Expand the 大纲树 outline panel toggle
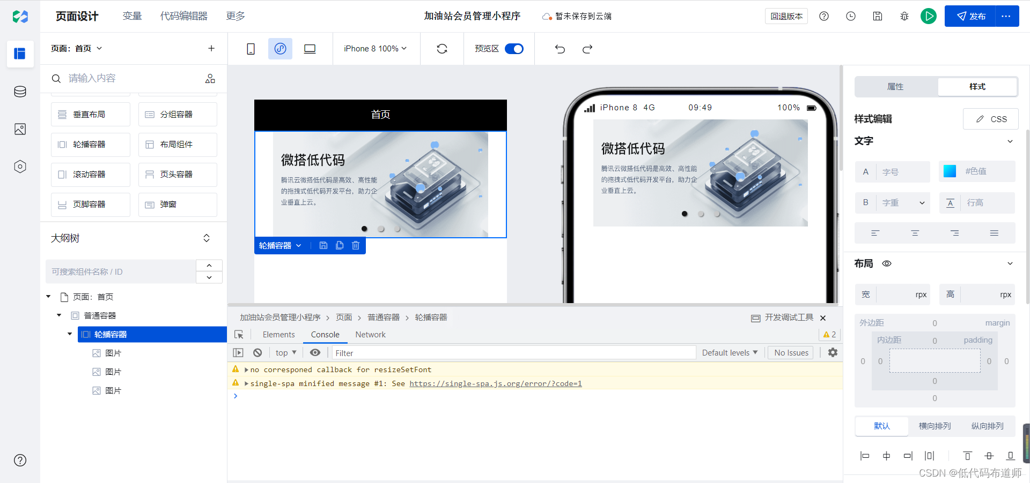This screenshot has width=1030, height=483. (x=207, y=238)
